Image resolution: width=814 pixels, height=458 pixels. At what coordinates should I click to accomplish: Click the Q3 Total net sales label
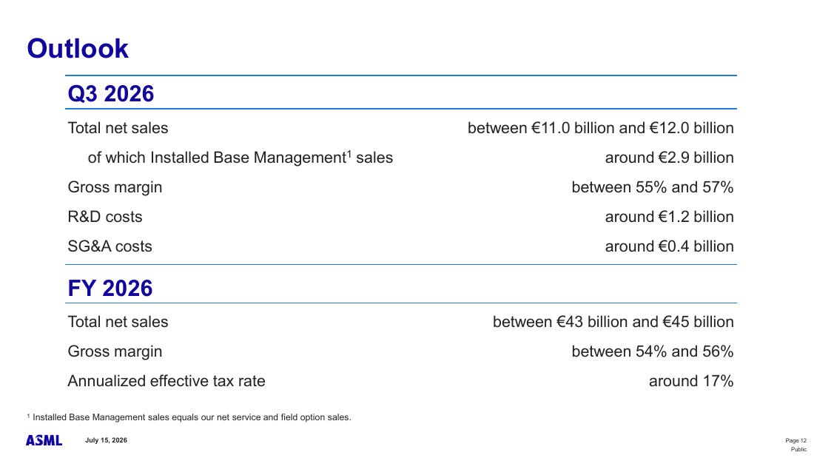tap(118, 128)
